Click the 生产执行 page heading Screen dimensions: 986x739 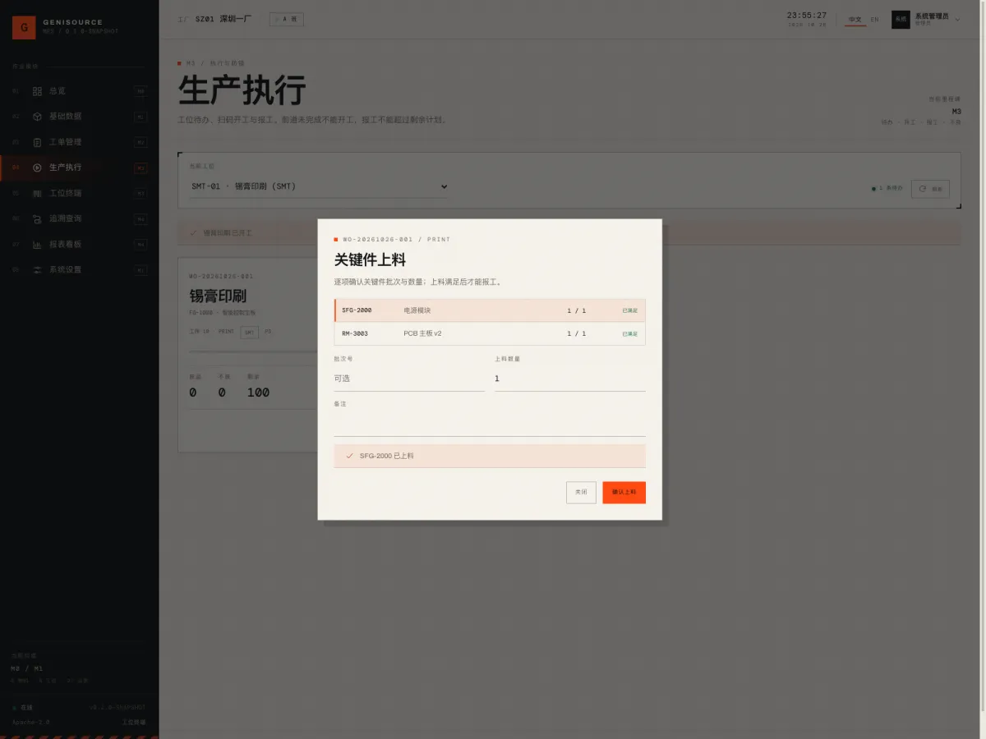242,90
